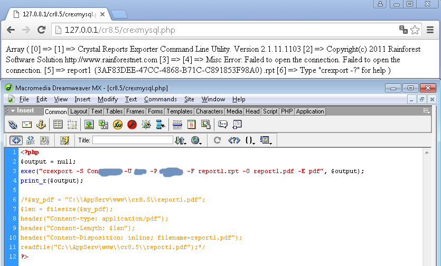Screen dimensions: 441x266
Task: Click the Live Data View lightning icon
Action: pos(64,140)
